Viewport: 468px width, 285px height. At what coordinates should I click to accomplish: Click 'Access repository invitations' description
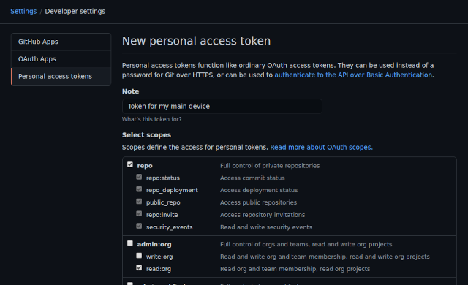263,215
